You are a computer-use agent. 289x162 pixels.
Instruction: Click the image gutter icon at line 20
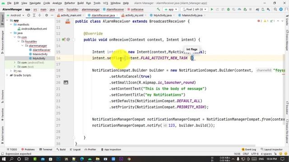click(66, 82)
